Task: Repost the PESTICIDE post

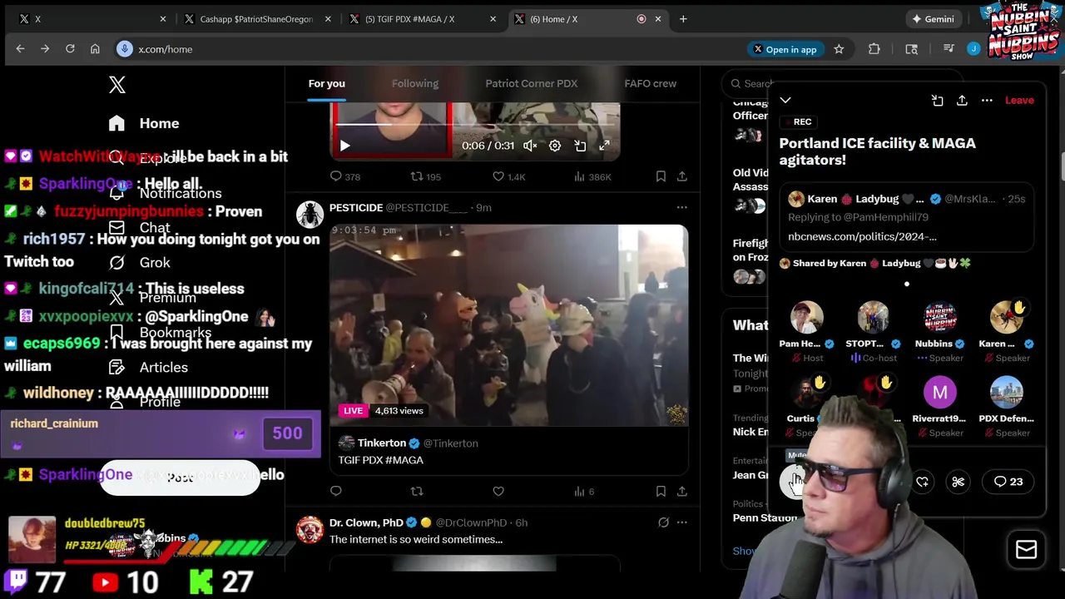Action: pyautogui.click(x=417, y=492)
